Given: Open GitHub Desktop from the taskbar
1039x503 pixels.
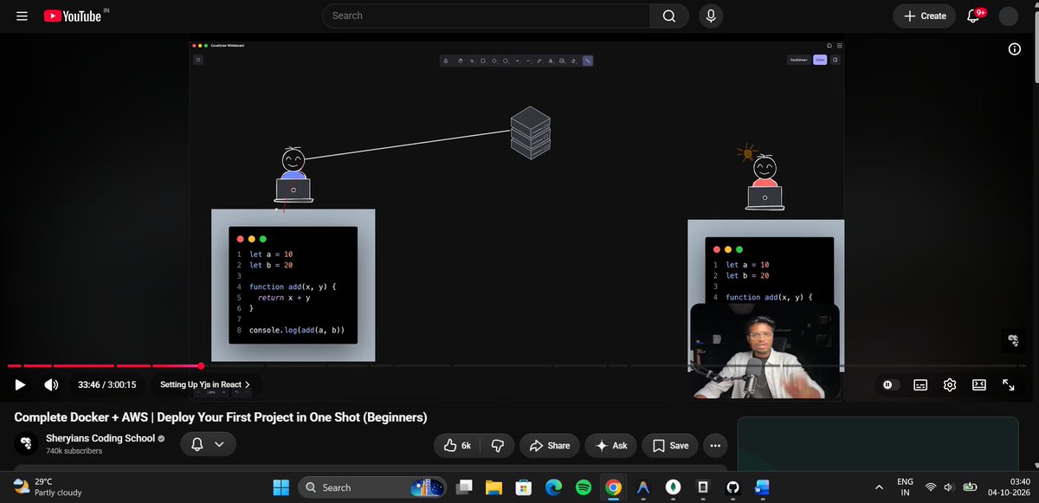Looking at the screenshot, I should coord(732,487).
